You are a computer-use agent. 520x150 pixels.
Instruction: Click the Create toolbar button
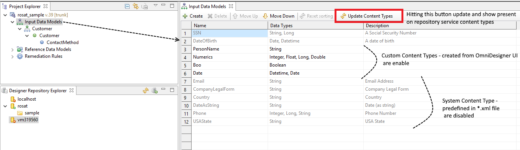coord(193,16)
